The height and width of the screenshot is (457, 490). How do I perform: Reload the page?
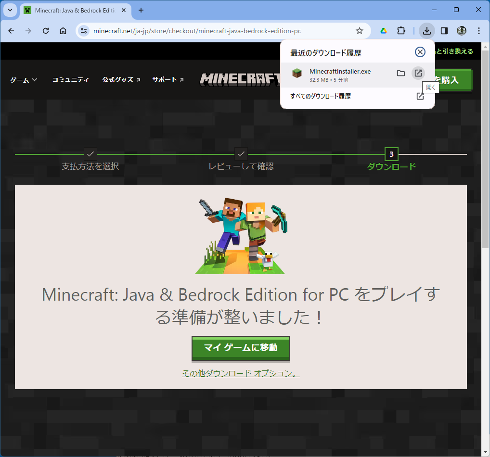pyautogui.click(x=46, y=31)
